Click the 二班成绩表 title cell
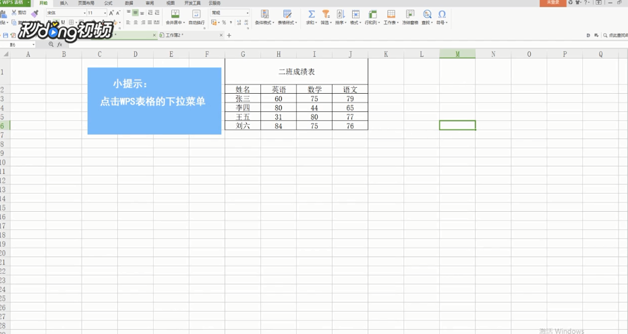The width and height of the screenshot is (628, 334). (296, 72)
